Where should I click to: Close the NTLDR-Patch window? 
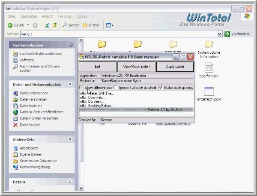click(x=191, y=57)
